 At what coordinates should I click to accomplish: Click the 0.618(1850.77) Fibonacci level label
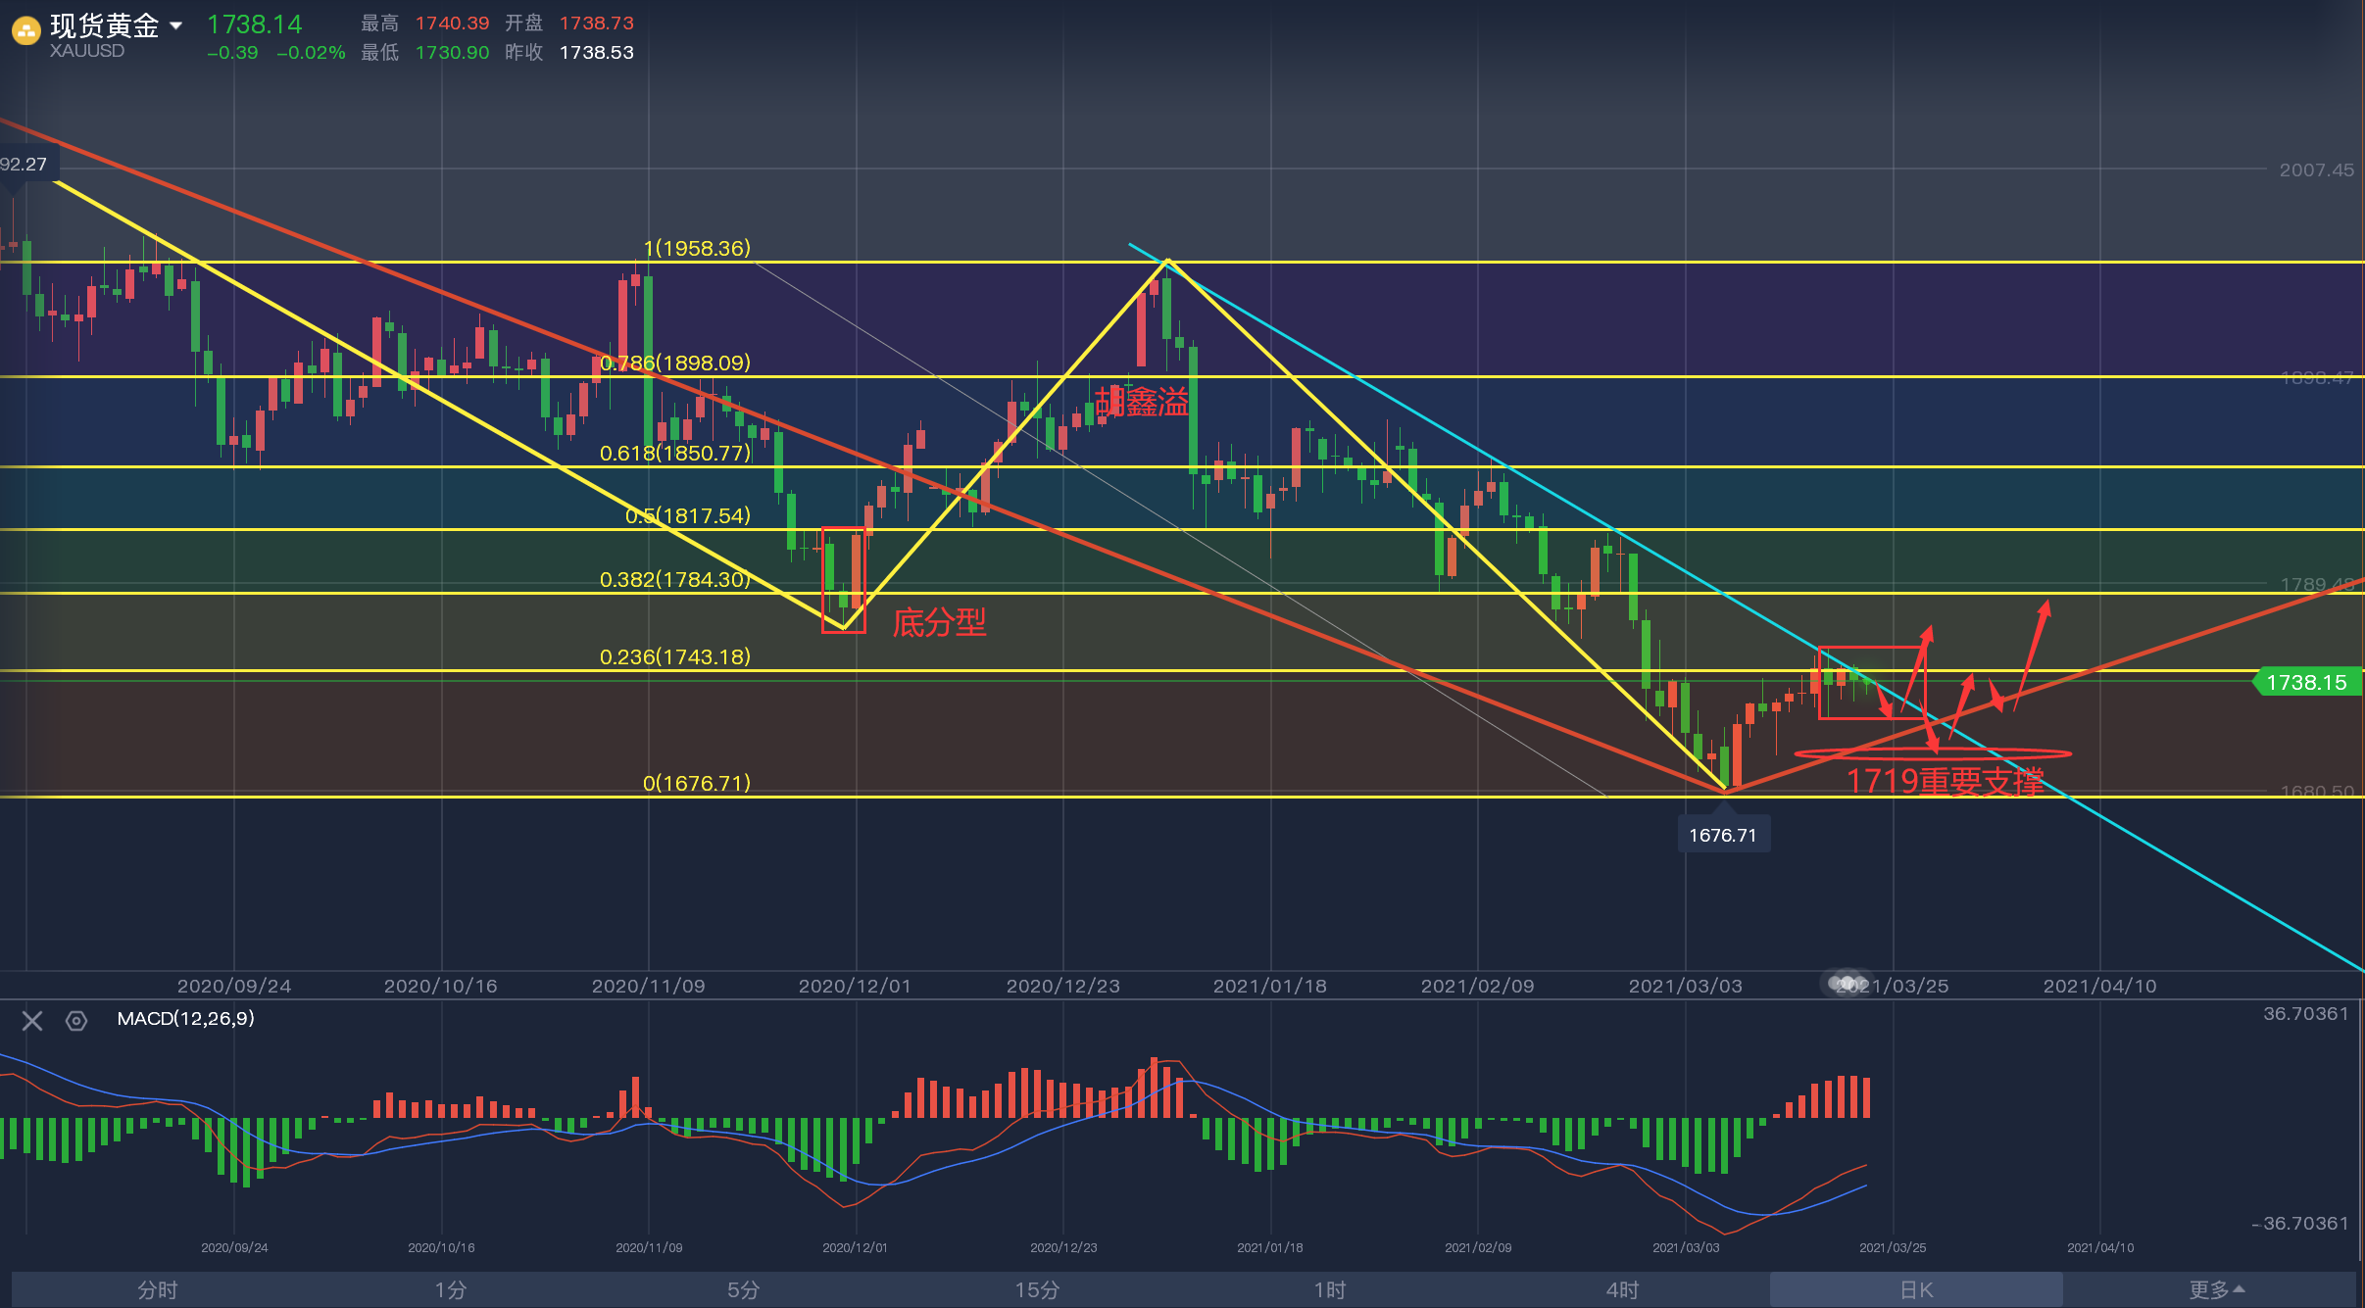click(x=674, y=453)
